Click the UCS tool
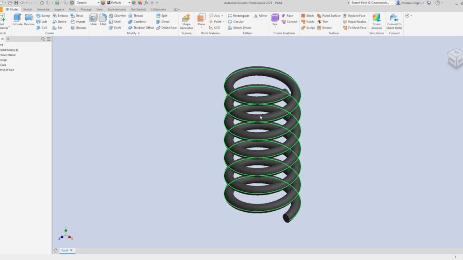Screen dimensions: 463x260 tap(214, 28)
